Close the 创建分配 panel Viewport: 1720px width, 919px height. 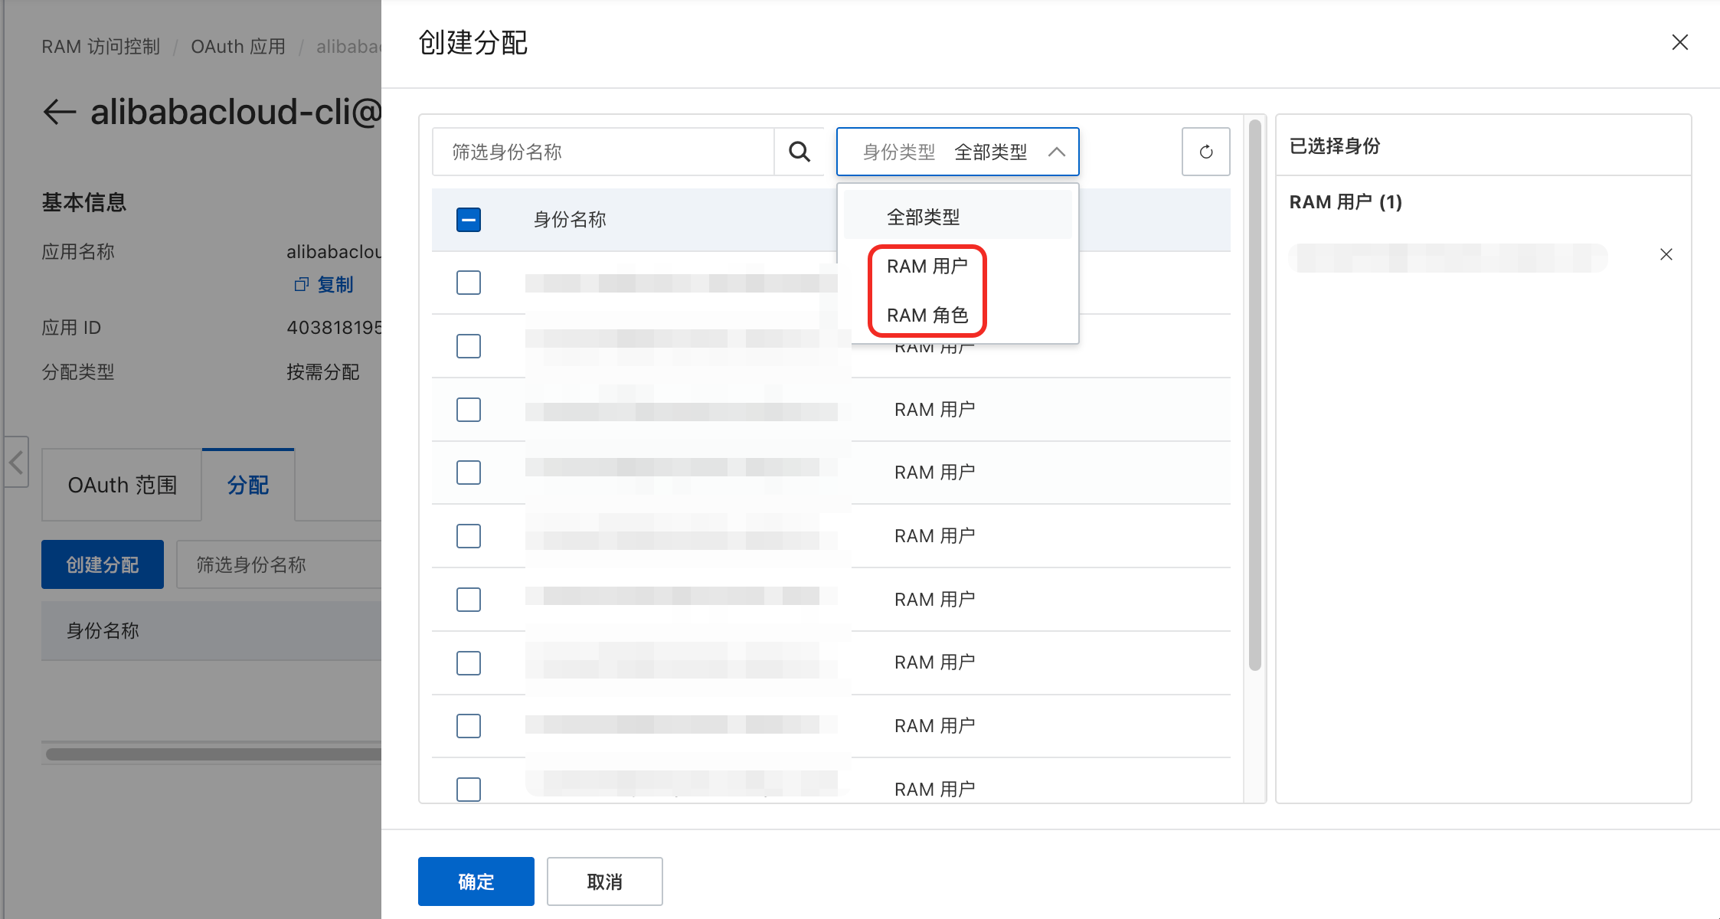[1679, 42]
